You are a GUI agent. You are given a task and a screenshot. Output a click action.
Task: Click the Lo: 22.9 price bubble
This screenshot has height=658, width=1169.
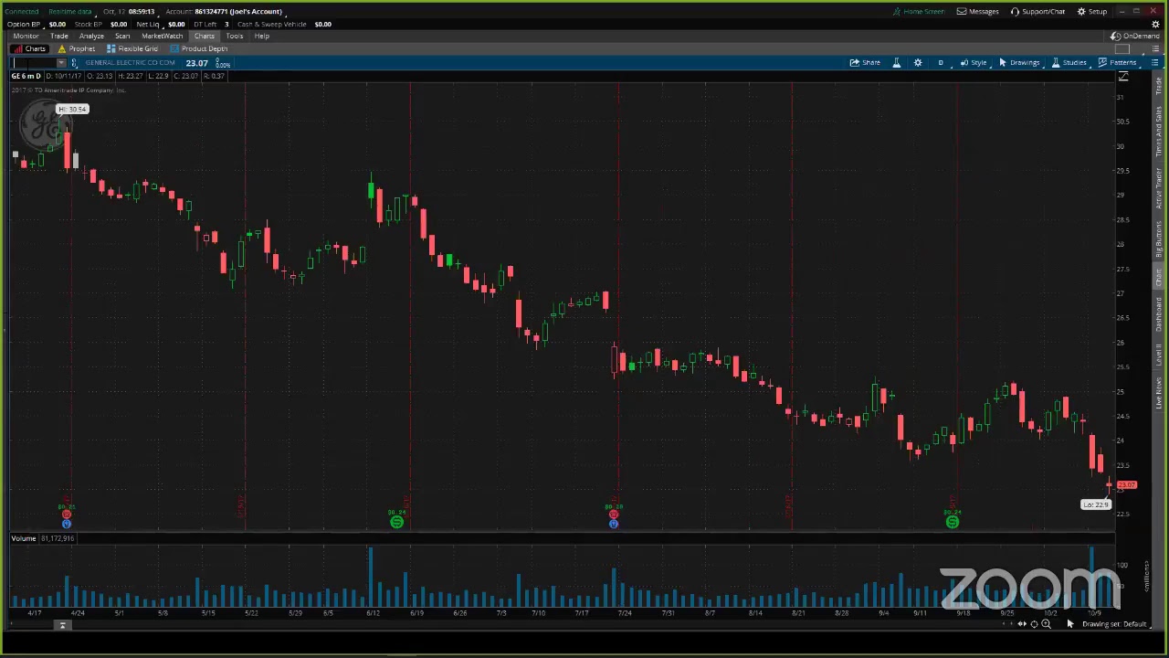pyautogui.click(x=1095, y=504)
